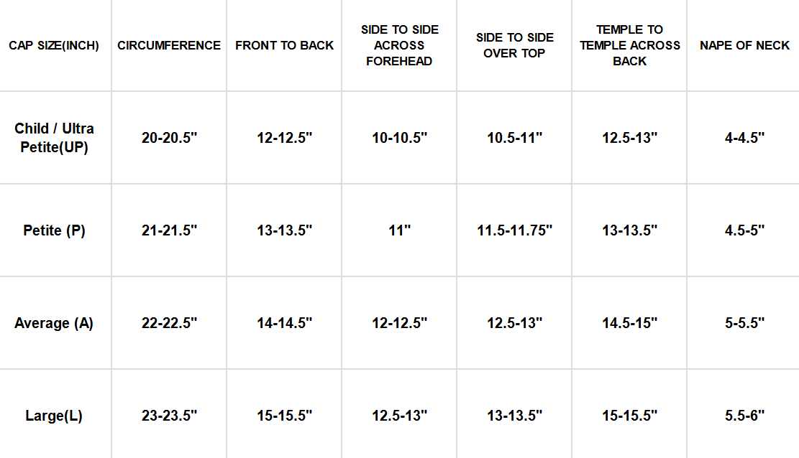Screen dimensions: 799x458
Task: Click the Large(L) row label
Action: [x=54, y=416]
